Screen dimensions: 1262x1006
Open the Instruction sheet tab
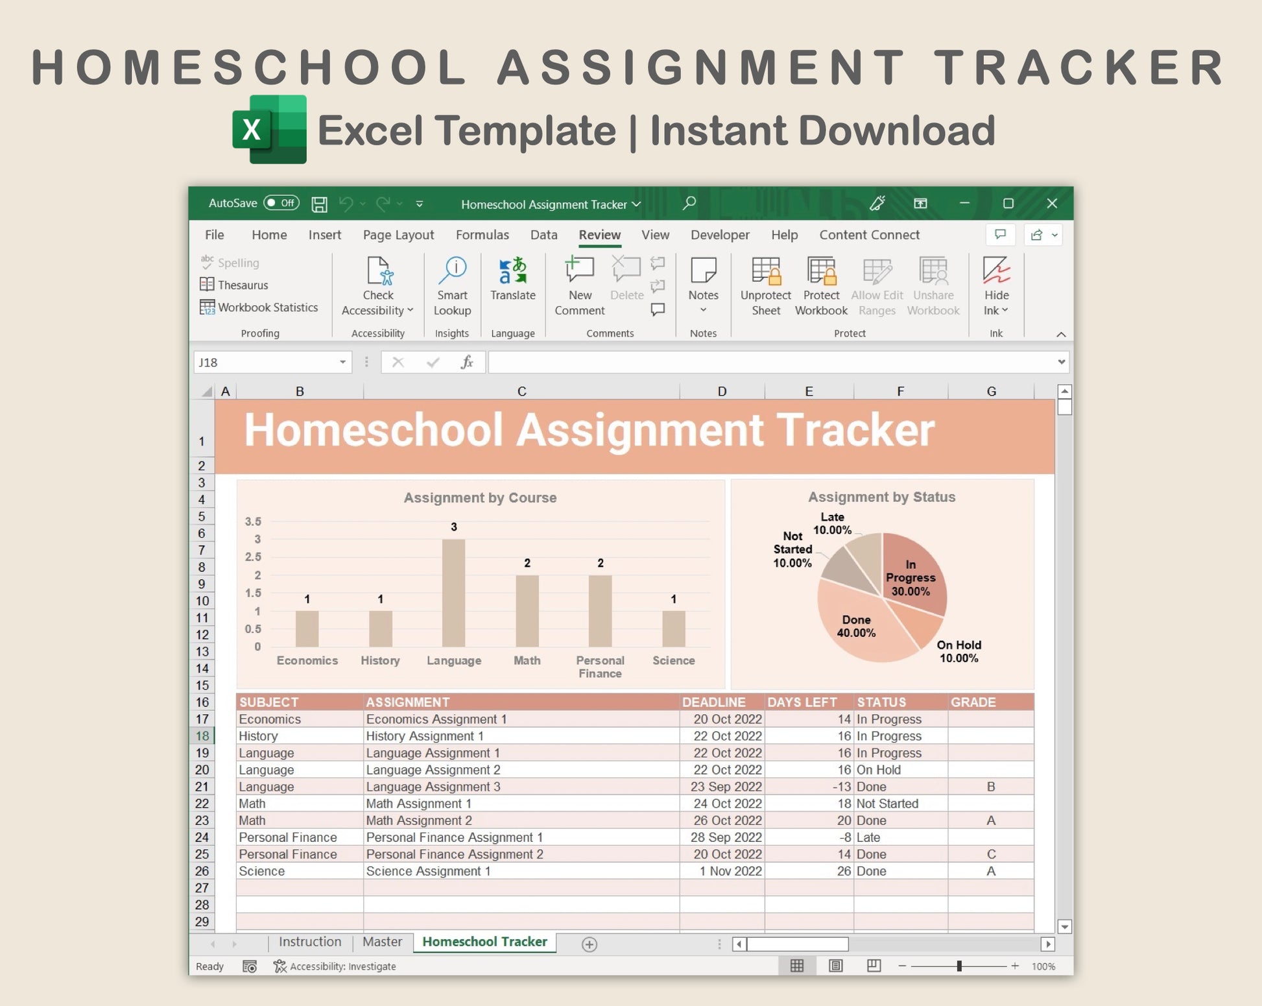click(x=310, y=942)
